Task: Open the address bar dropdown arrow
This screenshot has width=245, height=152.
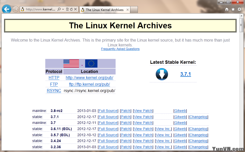Action: pos(63,9)
